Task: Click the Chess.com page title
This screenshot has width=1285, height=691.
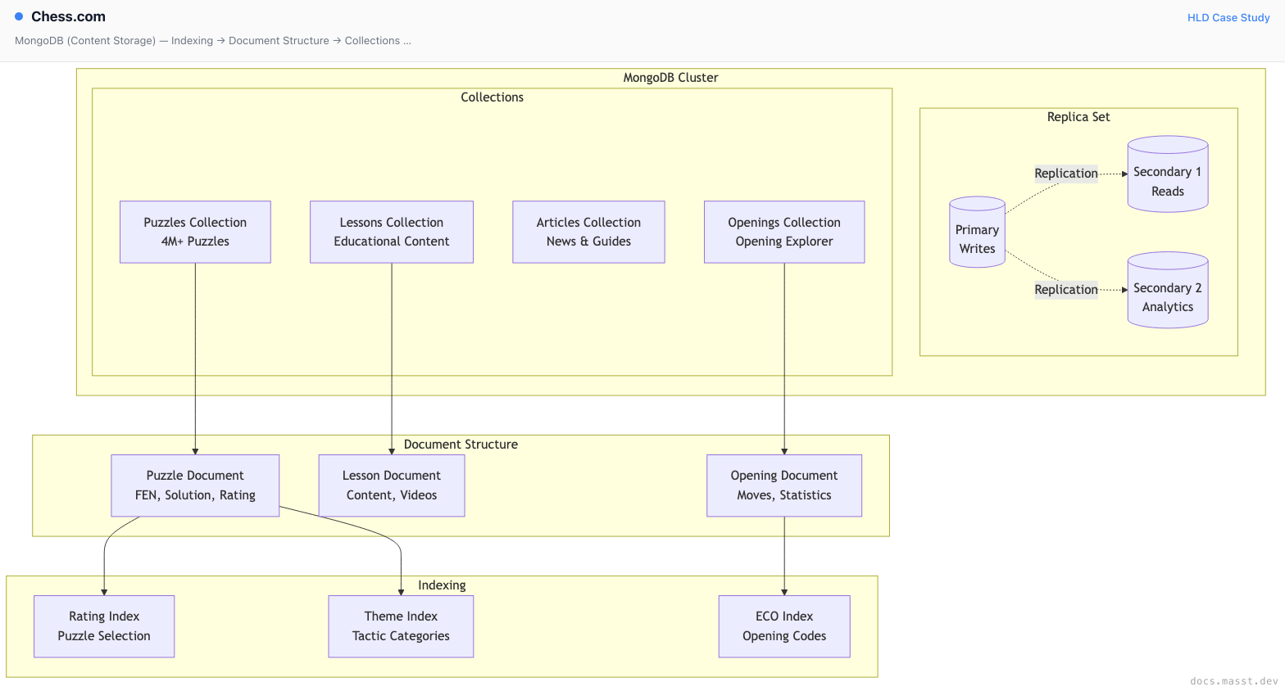Action: (68, 16)
